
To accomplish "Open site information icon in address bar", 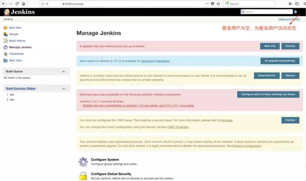I will tap(42, 4).
